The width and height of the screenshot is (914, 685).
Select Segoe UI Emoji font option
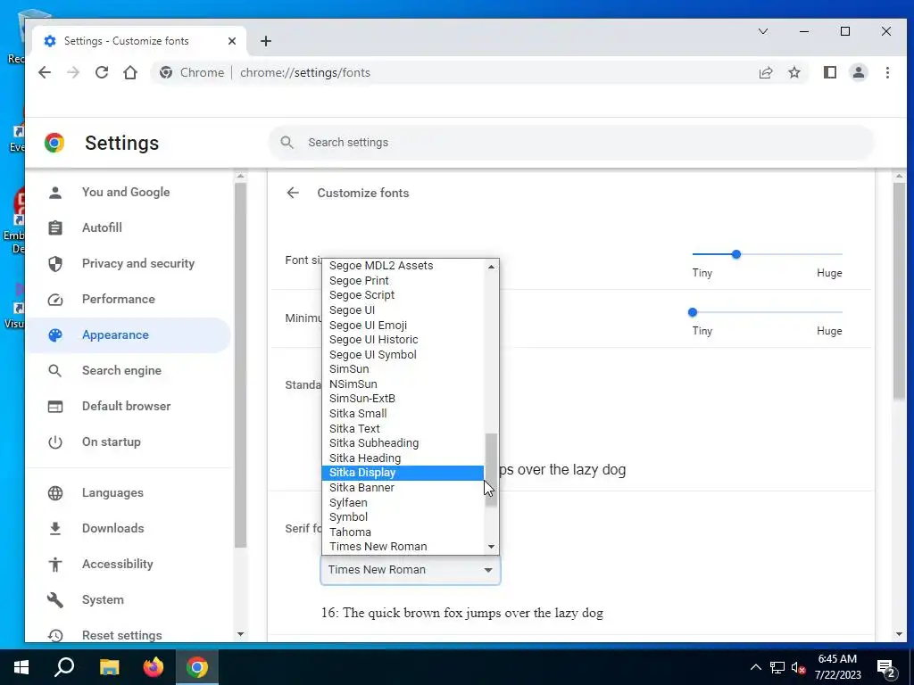pos(403,325)
